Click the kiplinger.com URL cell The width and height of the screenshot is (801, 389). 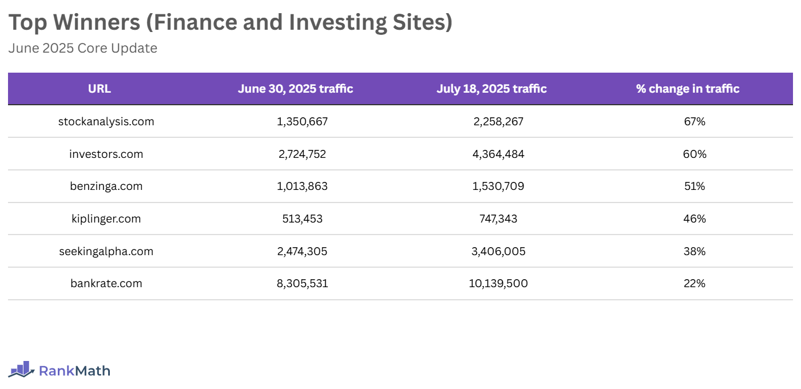[106, 219]
